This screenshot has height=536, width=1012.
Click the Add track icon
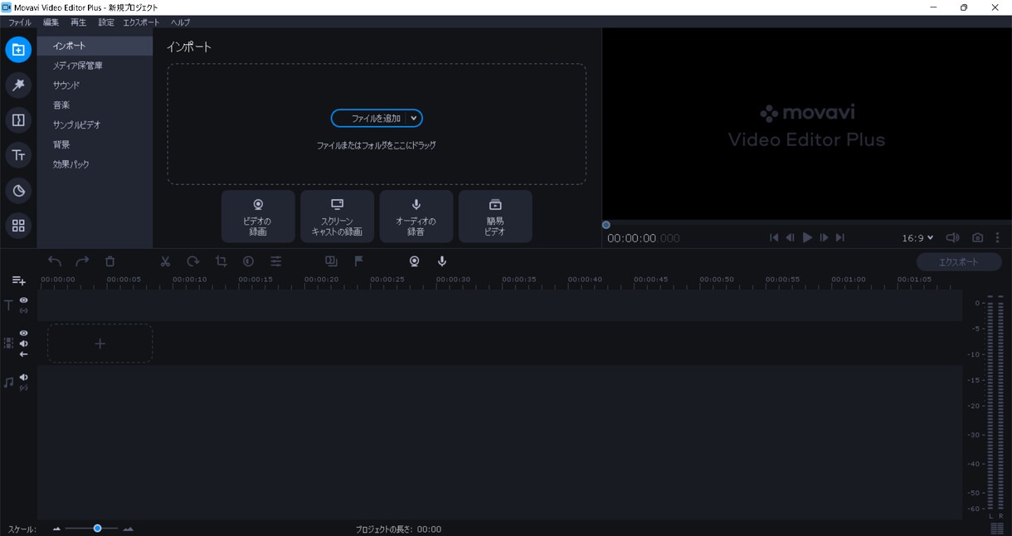pos(18,281)
